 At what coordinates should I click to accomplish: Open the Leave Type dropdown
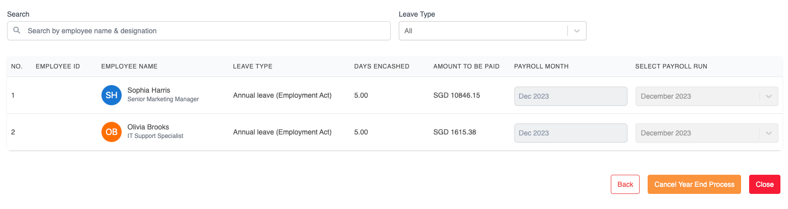point(485,31)
